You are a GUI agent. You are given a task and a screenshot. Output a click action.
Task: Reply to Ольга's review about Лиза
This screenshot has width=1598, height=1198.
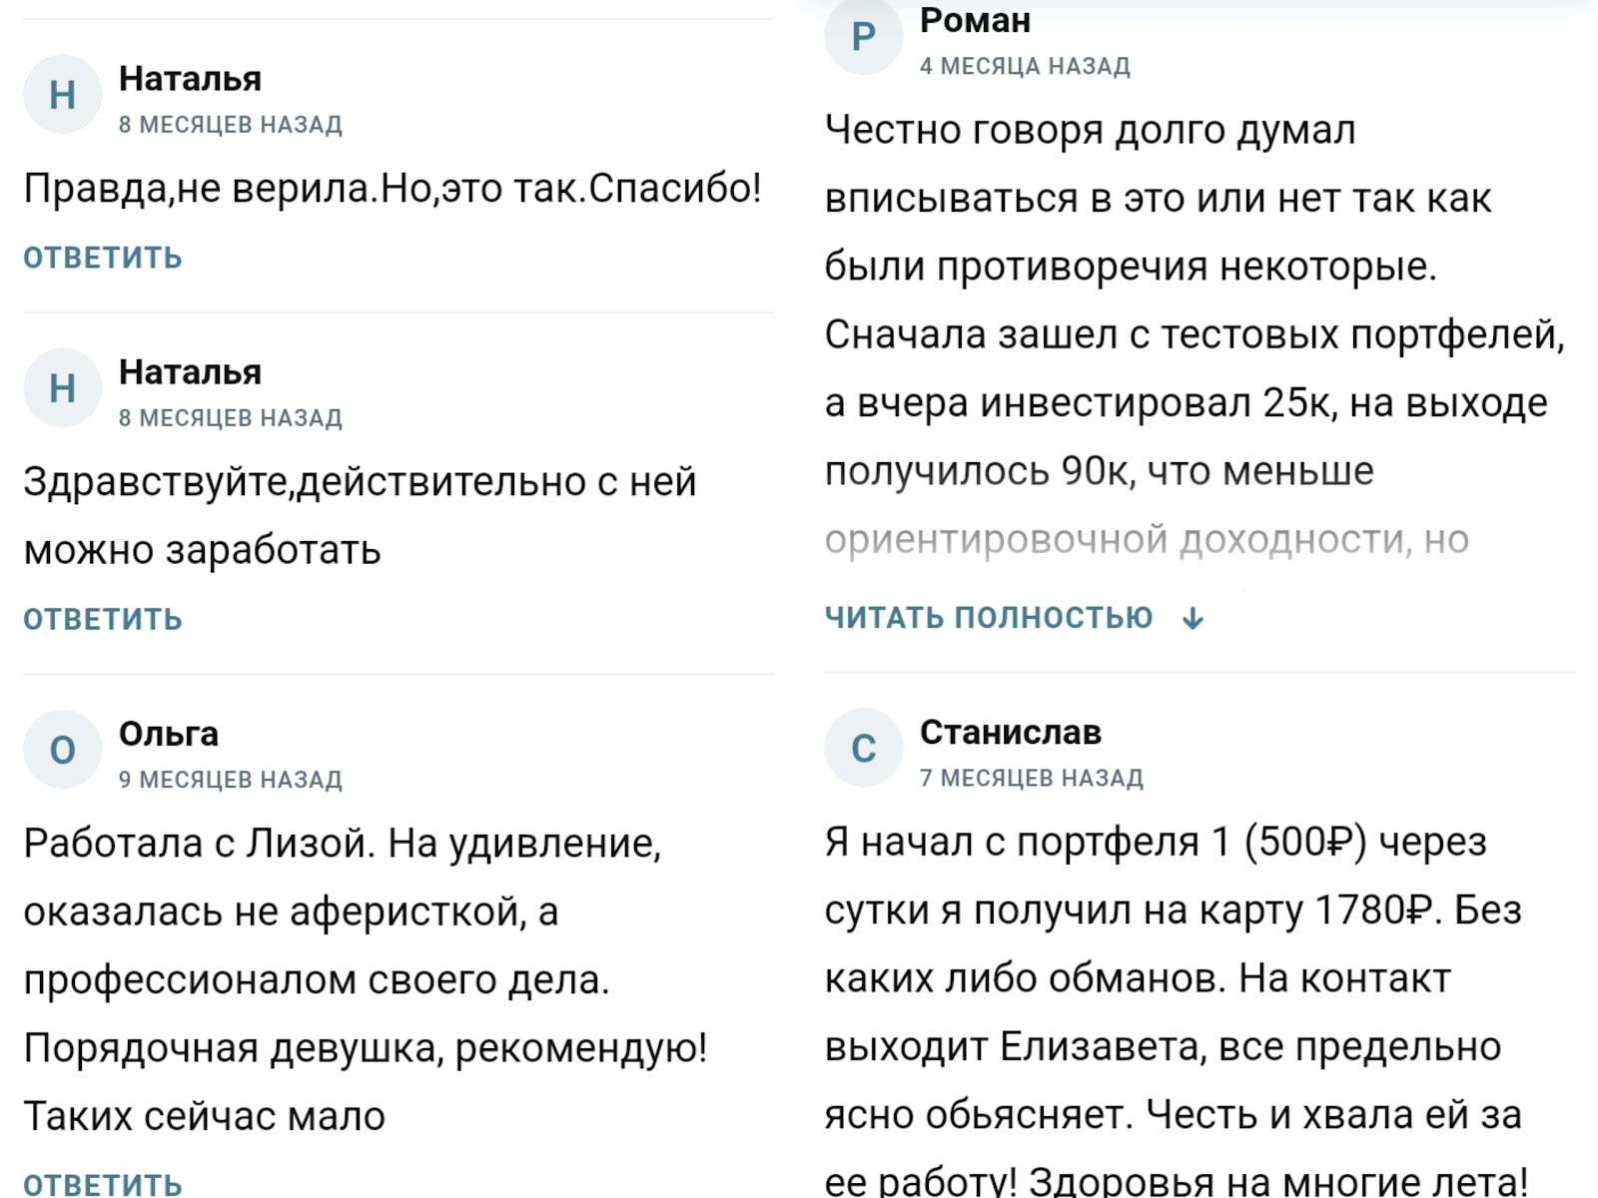pyautogui.click(x=103, y=1184)
